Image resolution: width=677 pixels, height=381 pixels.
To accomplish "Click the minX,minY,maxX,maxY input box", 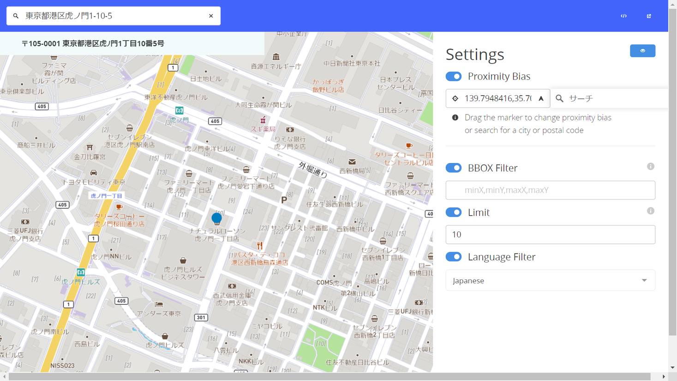I will (550, 190).
